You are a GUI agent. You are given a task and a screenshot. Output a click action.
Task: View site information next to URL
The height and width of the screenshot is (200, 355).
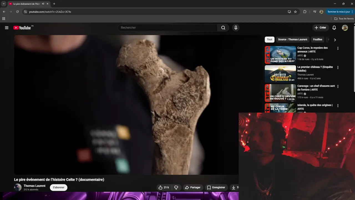pyautogui.click(x=25, y=12)
